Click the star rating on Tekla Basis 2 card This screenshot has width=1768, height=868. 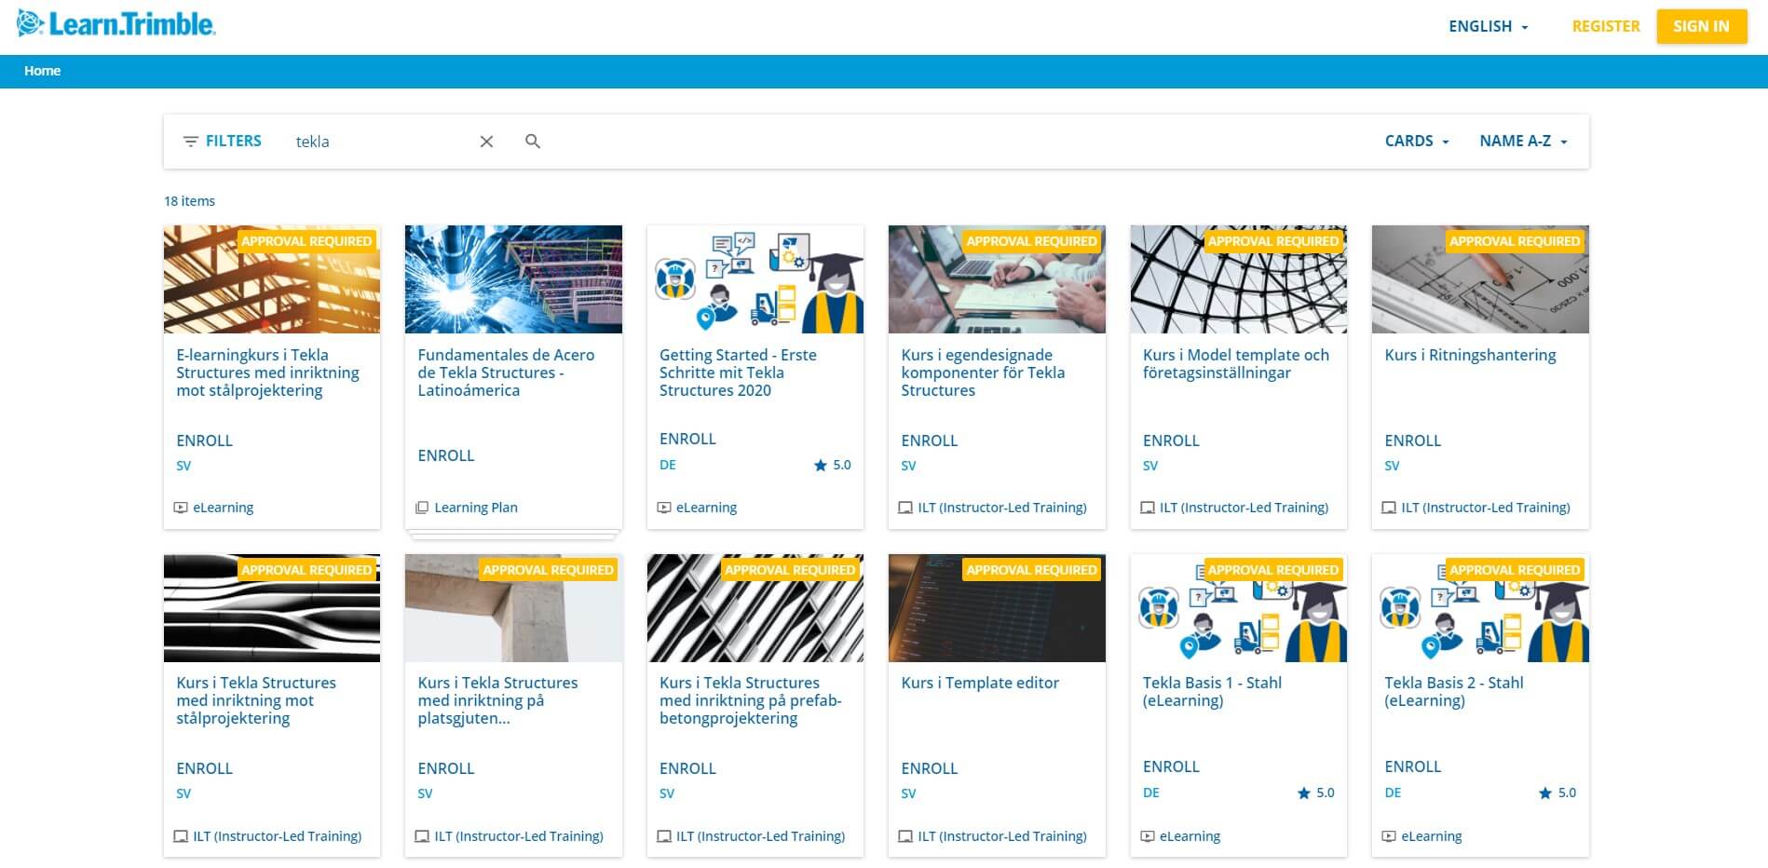coord(1557,793)
